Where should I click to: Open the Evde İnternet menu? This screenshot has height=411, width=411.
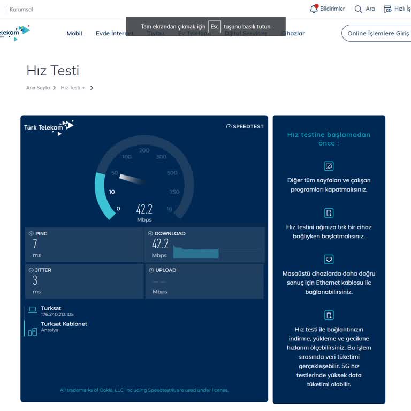115,33
